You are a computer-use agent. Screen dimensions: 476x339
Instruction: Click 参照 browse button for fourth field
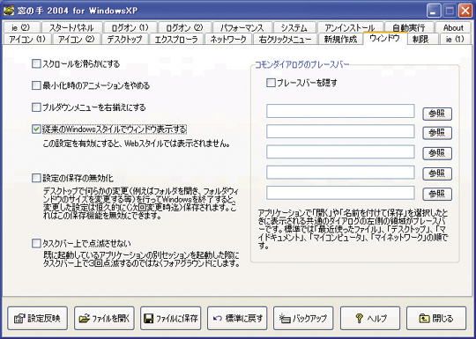coord(437,173)
